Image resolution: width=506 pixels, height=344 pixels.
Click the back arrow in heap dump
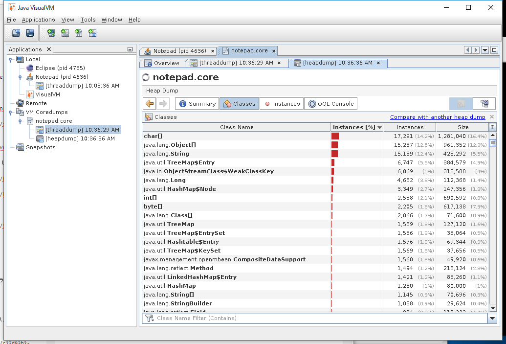click(150, 104)
